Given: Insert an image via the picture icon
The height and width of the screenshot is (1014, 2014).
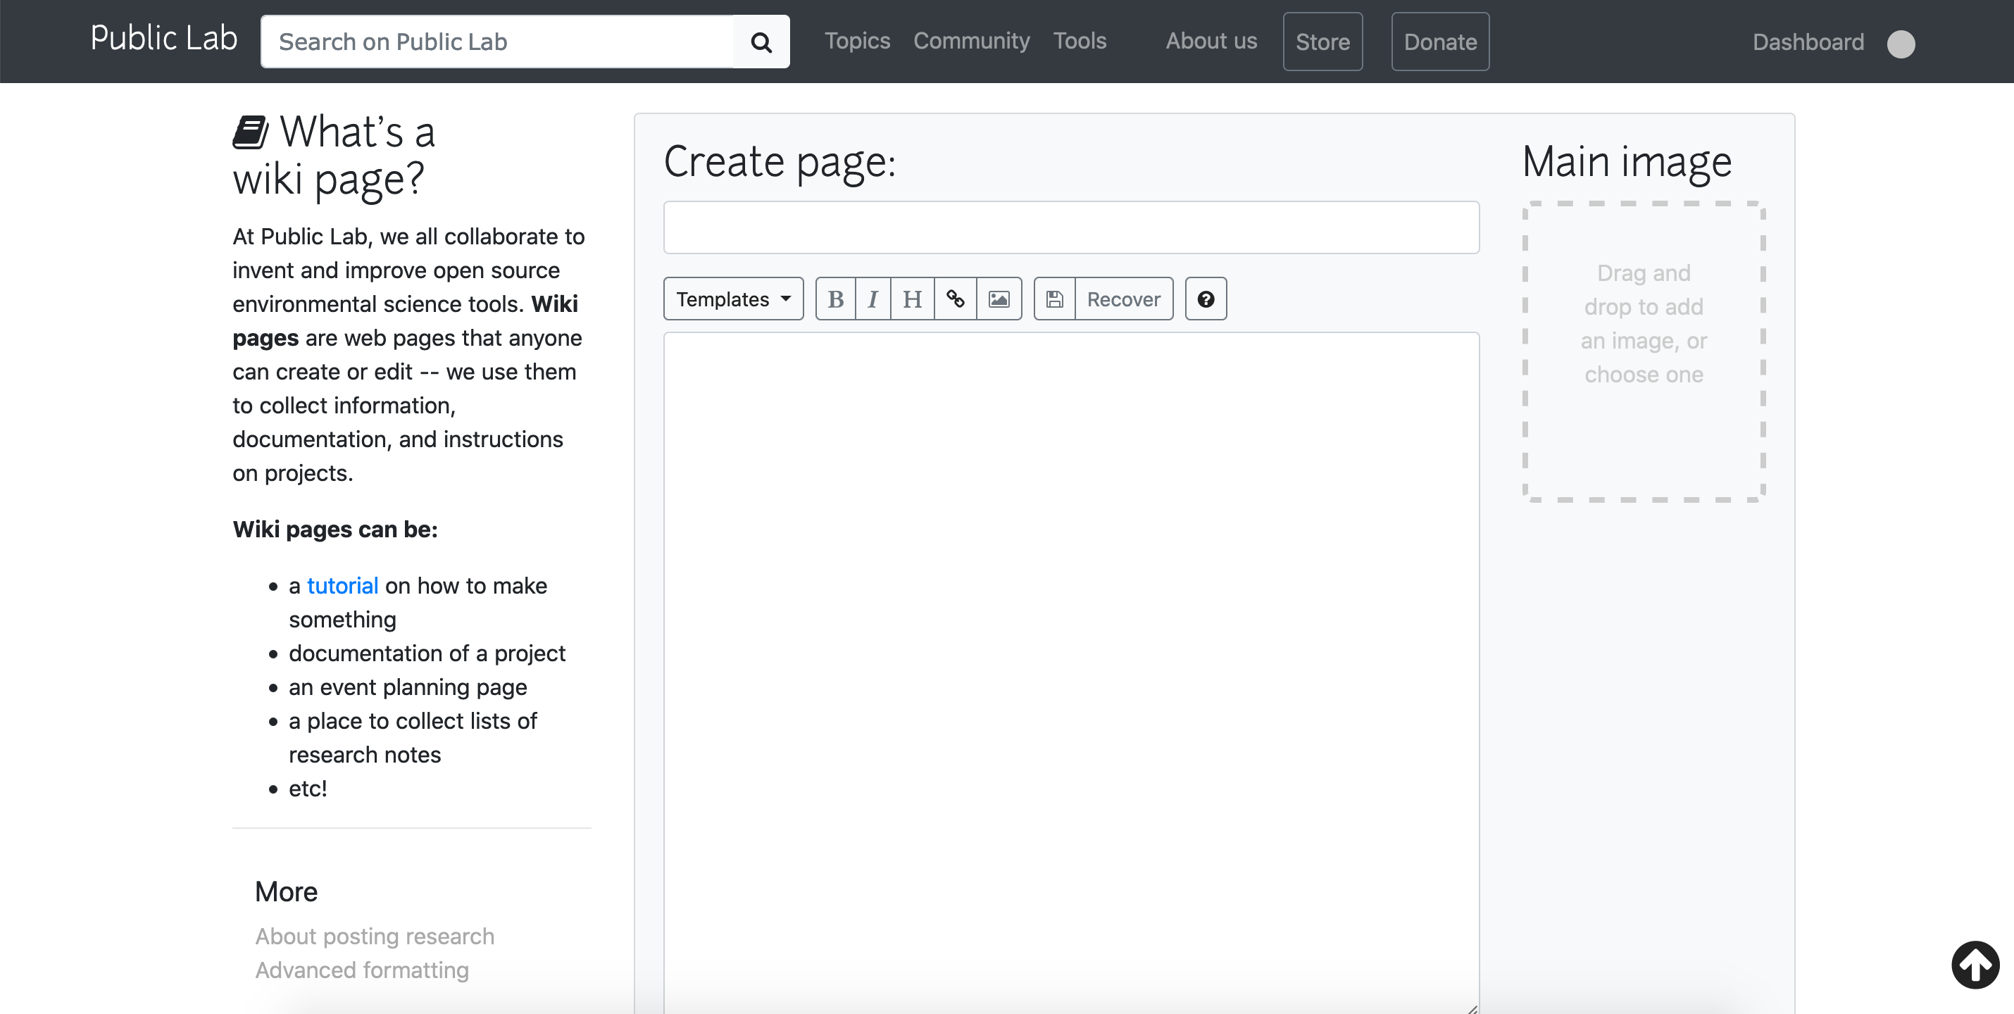Looking at the screenshot, I should 999,299.
